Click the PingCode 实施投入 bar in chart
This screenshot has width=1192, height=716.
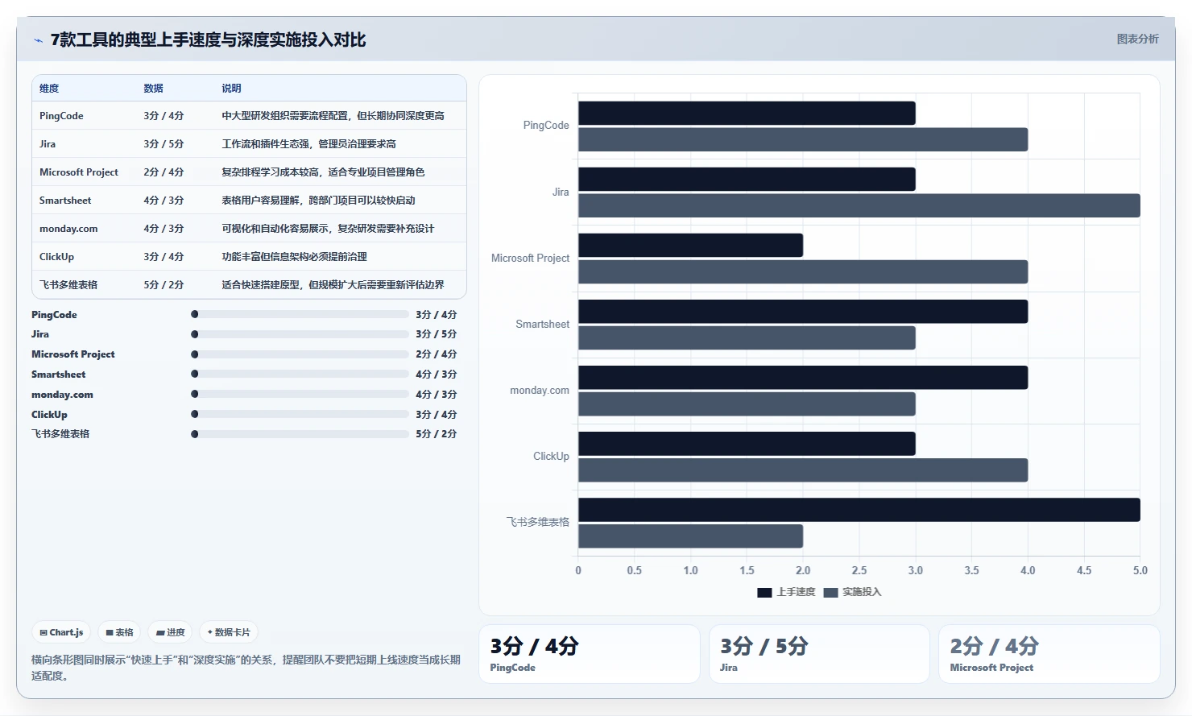point(803,139)
